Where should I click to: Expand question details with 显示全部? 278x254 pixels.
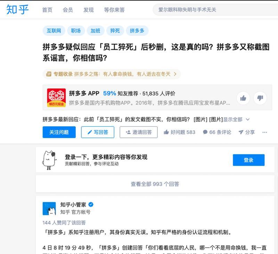coord(232,119)
